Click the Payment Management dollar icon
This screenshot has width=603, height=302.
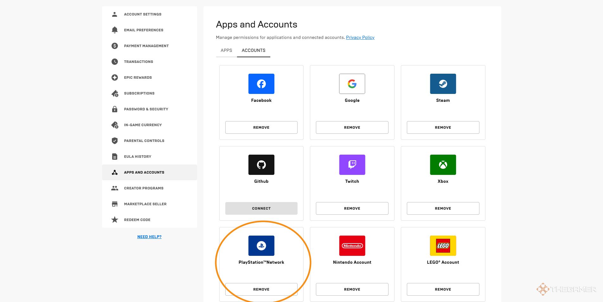coord(115,46)
